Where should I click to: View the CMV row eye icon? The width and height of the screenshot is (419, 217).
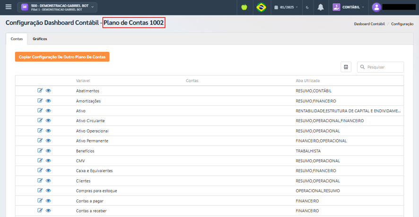pyautogui.click(x=48, y=160)
